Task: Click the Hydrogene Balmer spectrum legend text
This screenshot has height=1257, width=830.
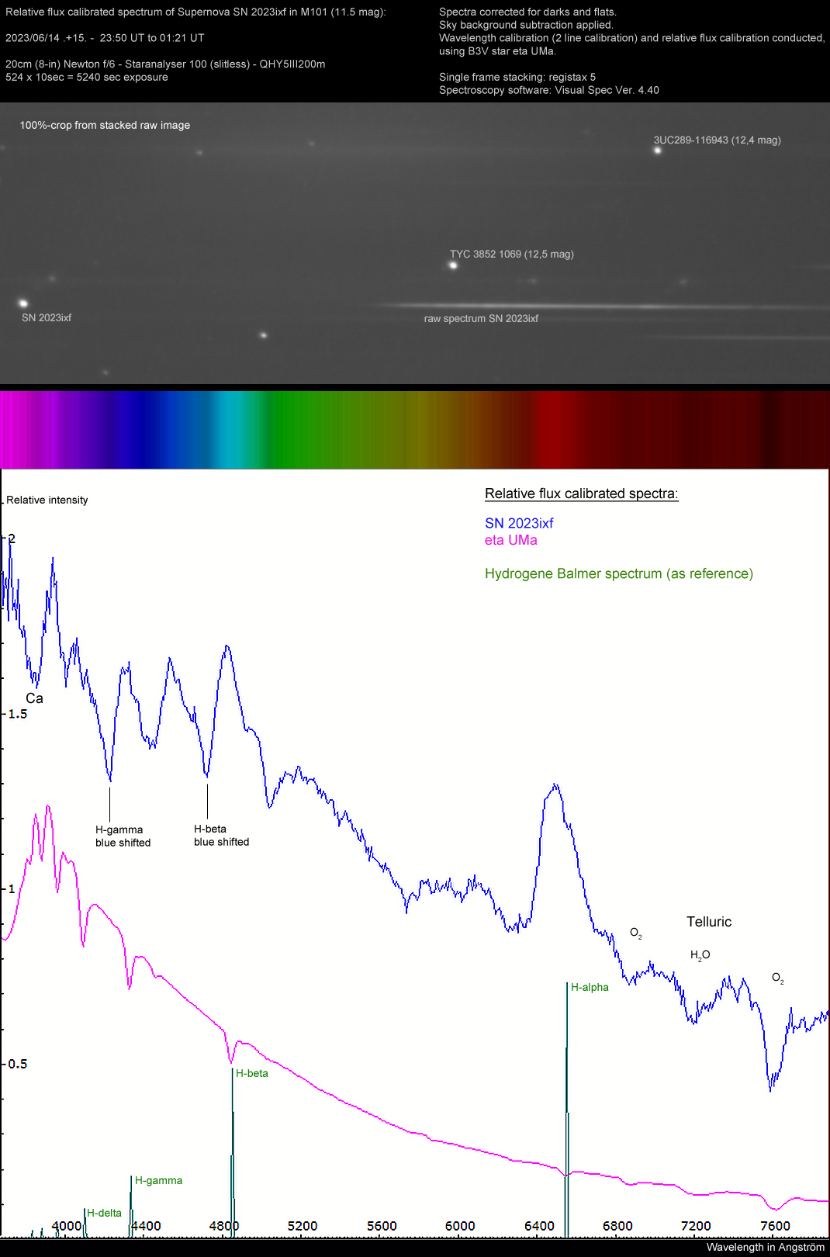Action: [x=619, y=574]
